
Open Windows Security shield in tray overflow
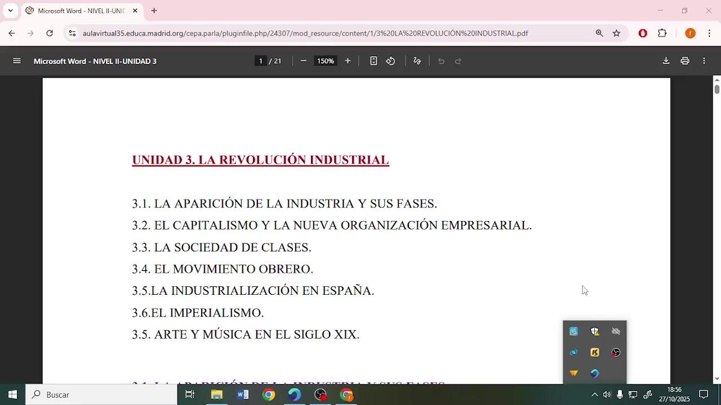[595, 331]
